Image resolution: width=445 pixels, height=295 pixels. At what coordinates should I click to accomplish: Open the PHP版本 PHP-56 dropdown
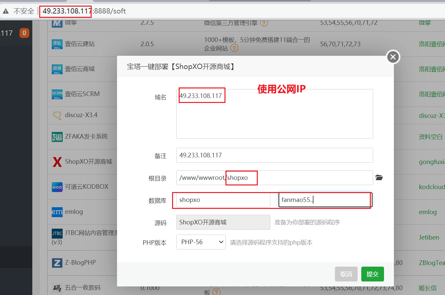click(x=201, y=242)
